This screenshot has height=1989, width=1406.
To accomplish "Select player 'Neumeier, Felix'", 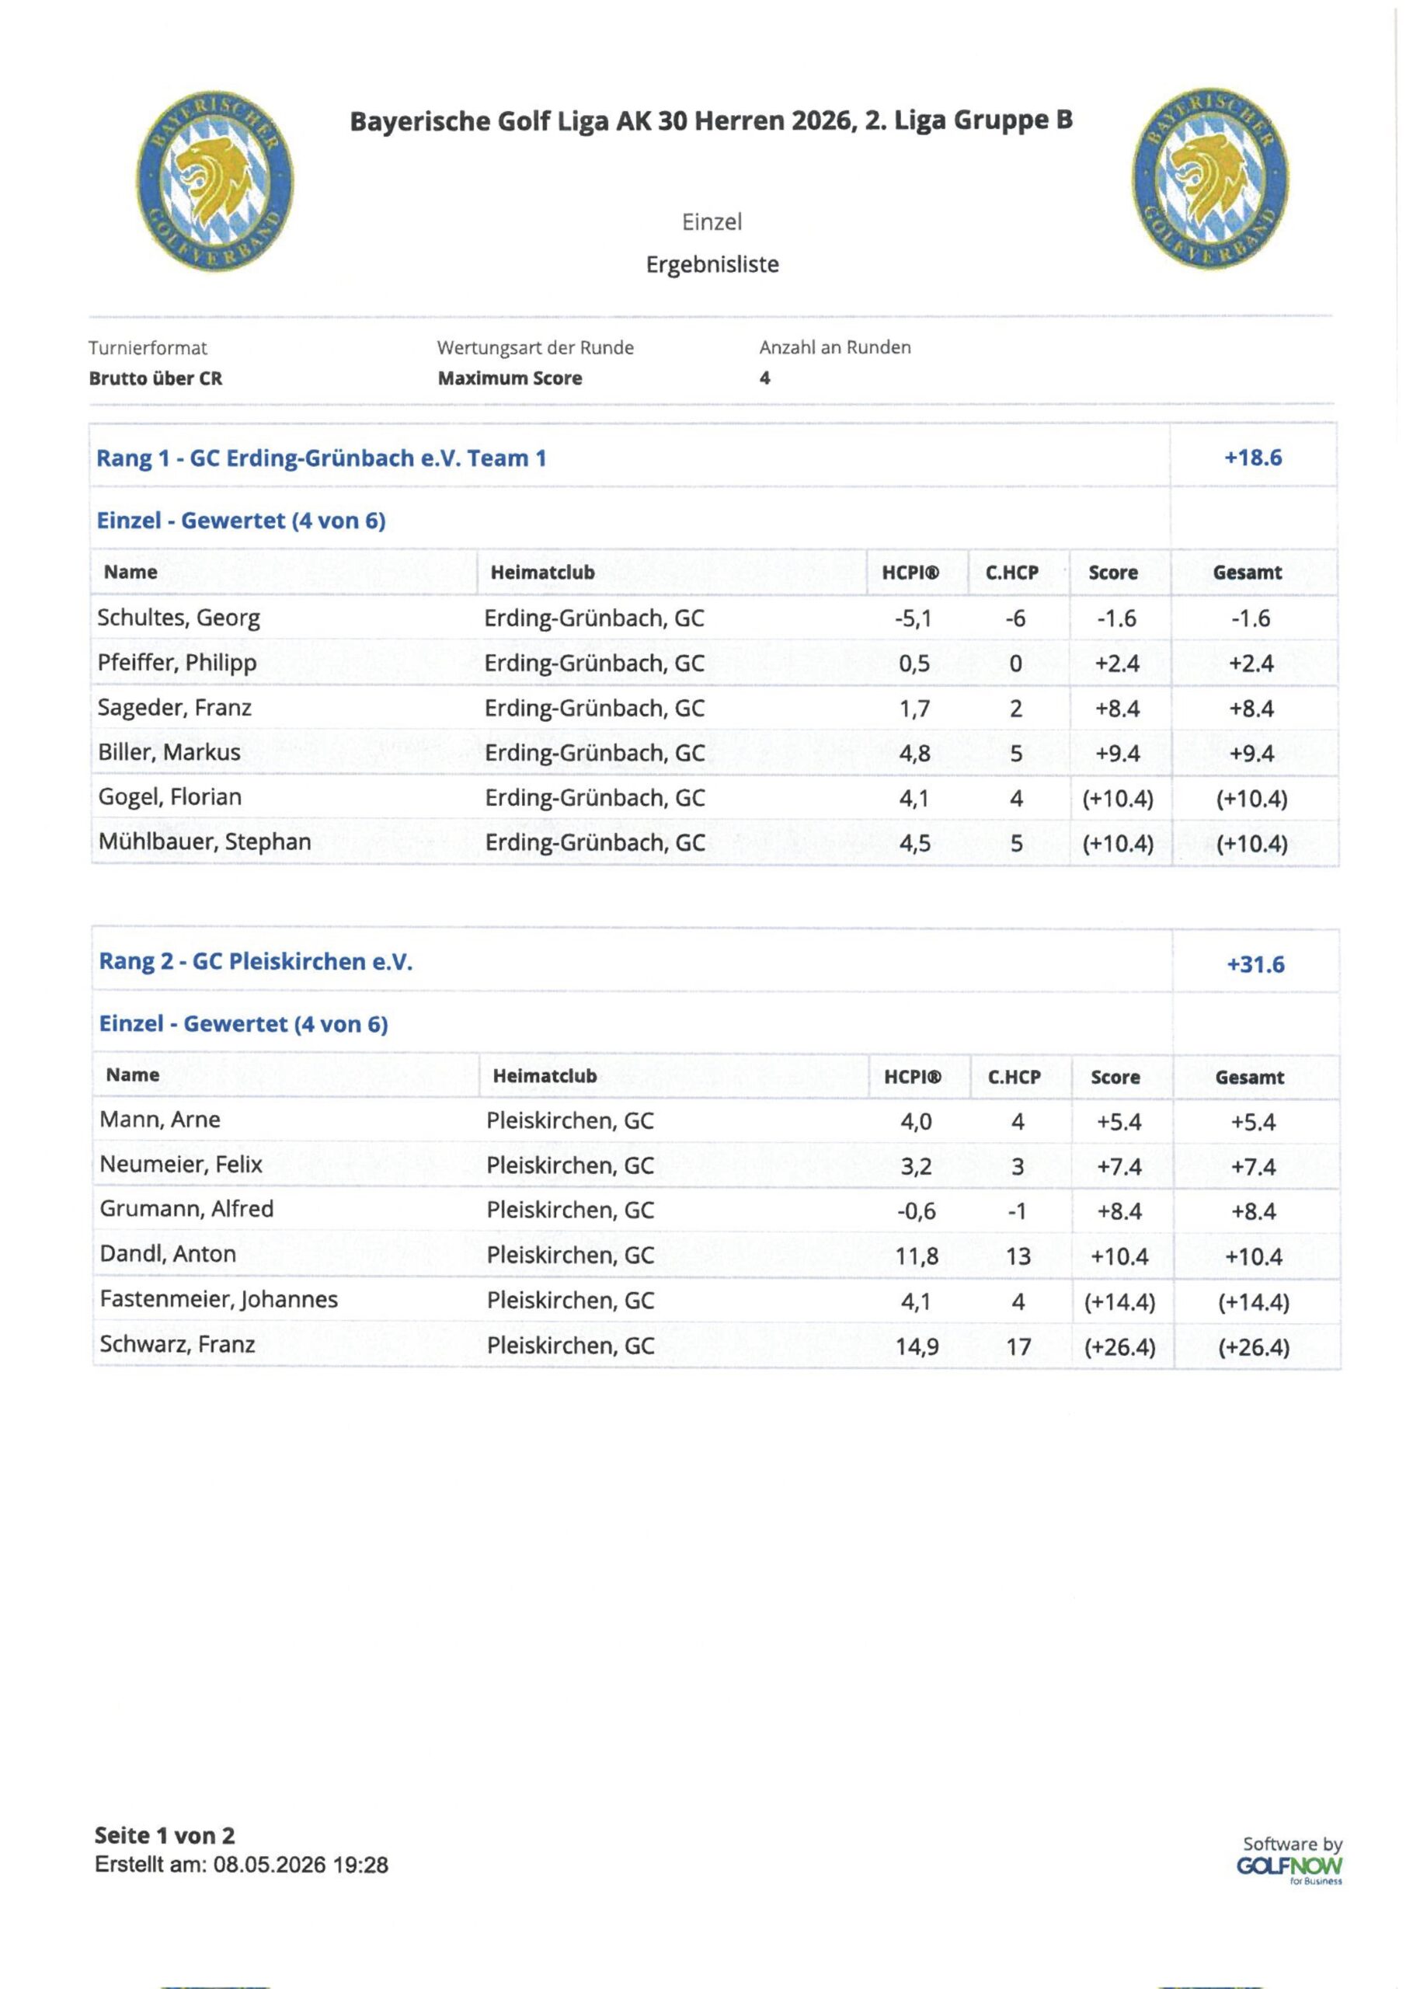I will coord(181,1165).
